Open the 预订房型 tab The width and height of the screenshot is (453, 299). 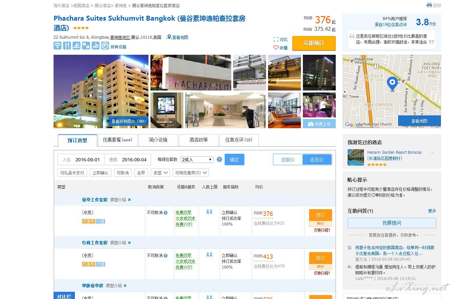click(x=78, y=140)
